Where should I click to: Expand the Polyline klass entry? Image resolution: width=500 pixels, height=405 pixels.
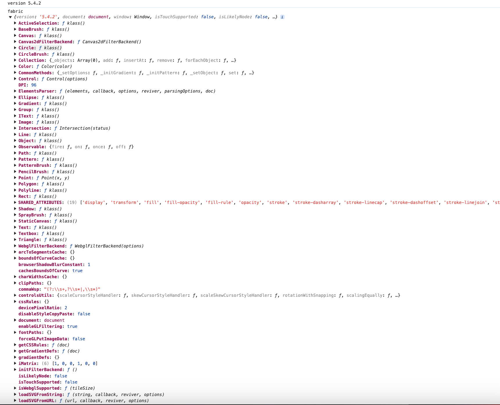point(15,190)
